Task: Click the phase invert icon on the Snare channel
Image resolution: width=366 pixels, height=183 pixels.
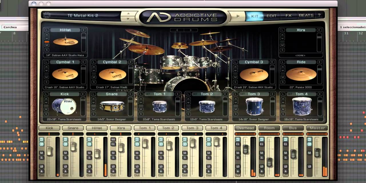Action: click(65, 166)
